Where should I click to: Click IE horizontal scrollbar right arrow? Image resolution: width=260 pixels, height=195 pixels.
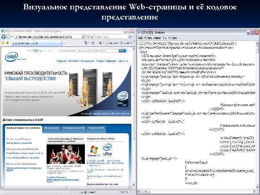(x=130, y=188)
